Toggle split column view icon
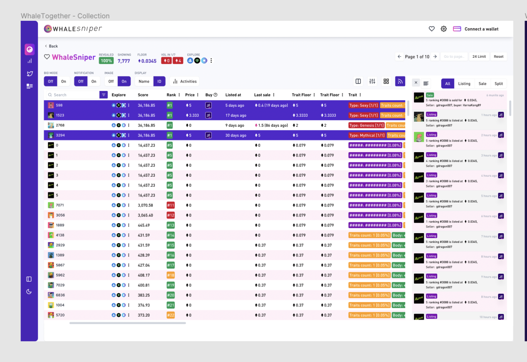Screen dimensions: 527x362 point(358,81)
